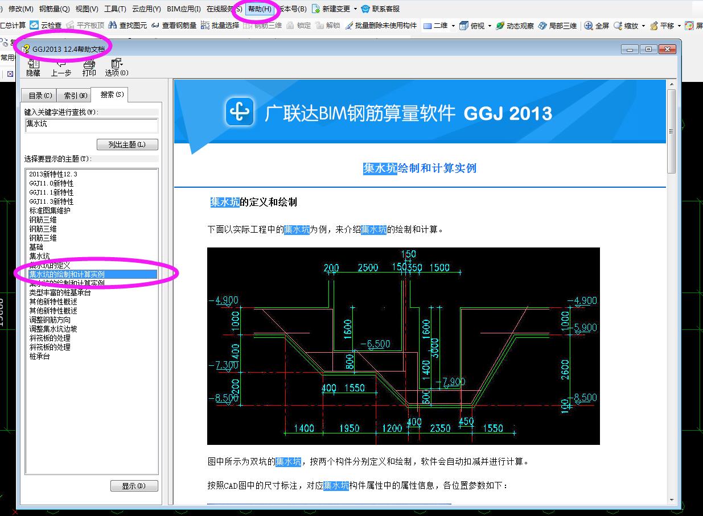
Task: Open the 工具(T) menu
Action: [115, 9]
